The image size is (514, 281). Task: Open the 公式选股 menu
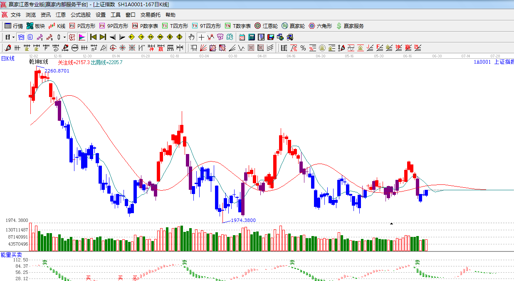click(x=80, y=15)
